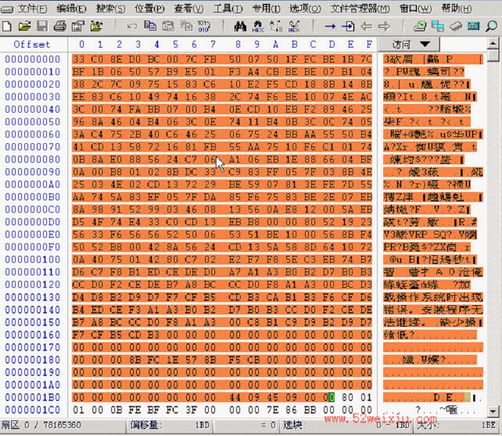
Task: Click the clone disk toolbar icon
Action: tap(438, 26)
